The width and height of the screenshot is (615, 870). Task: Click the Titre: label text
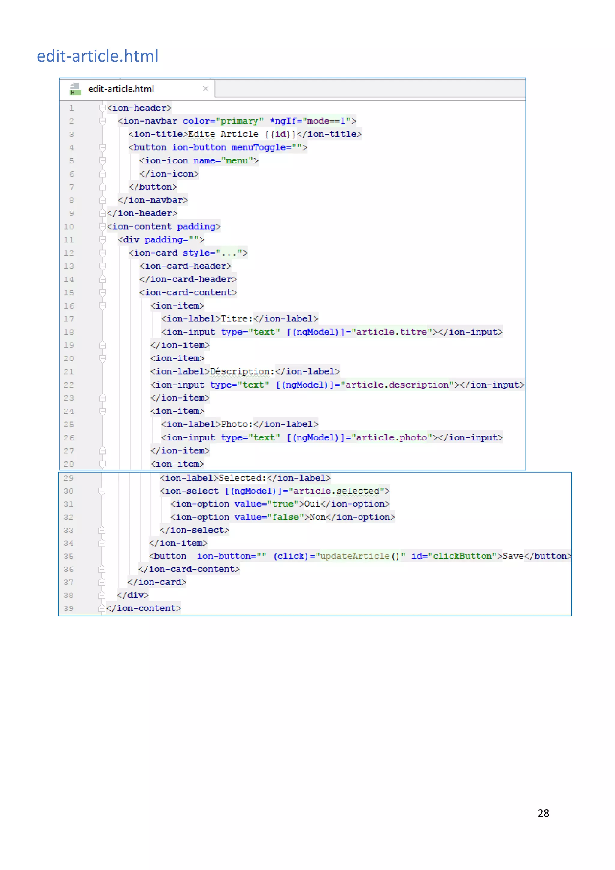point(237,319)
